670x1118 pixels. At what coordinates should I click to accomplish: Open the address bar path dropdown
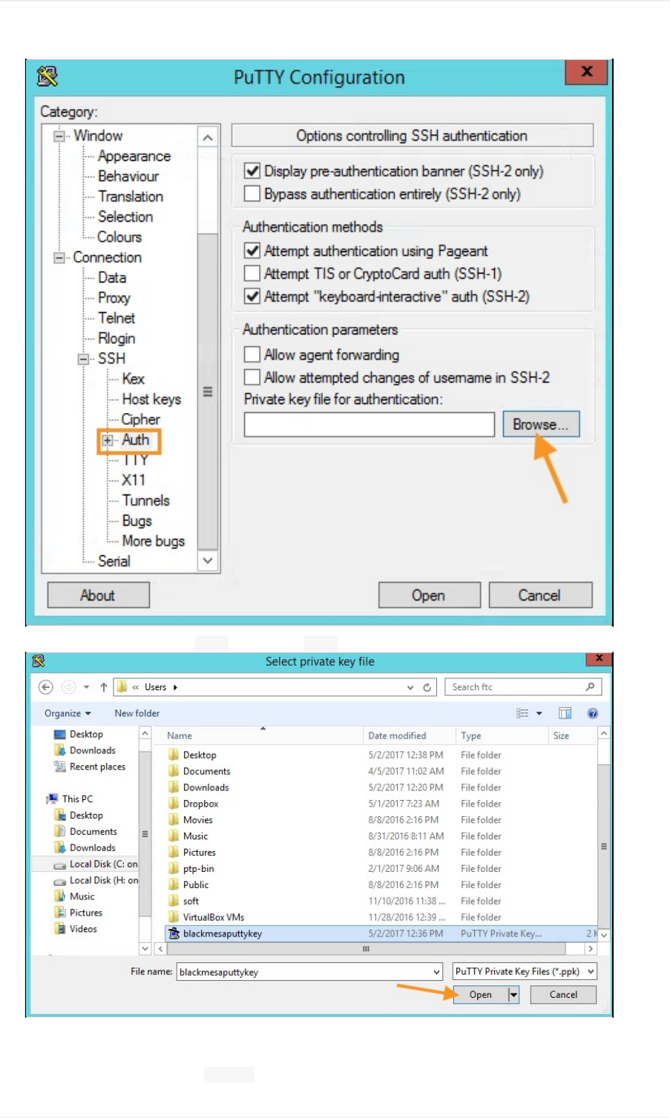[x=410, y=687]
